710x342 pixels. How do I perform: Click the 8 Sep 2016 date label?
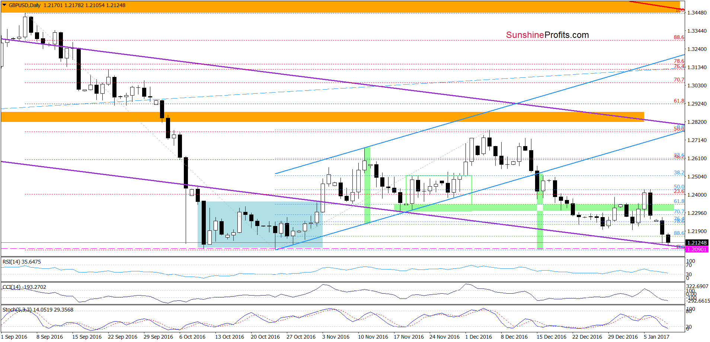(x=49, y=337)
